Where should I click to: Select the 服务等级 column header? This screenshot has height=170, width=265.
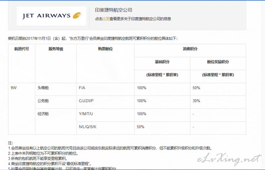pyautogui.click(x=56, y=49)
